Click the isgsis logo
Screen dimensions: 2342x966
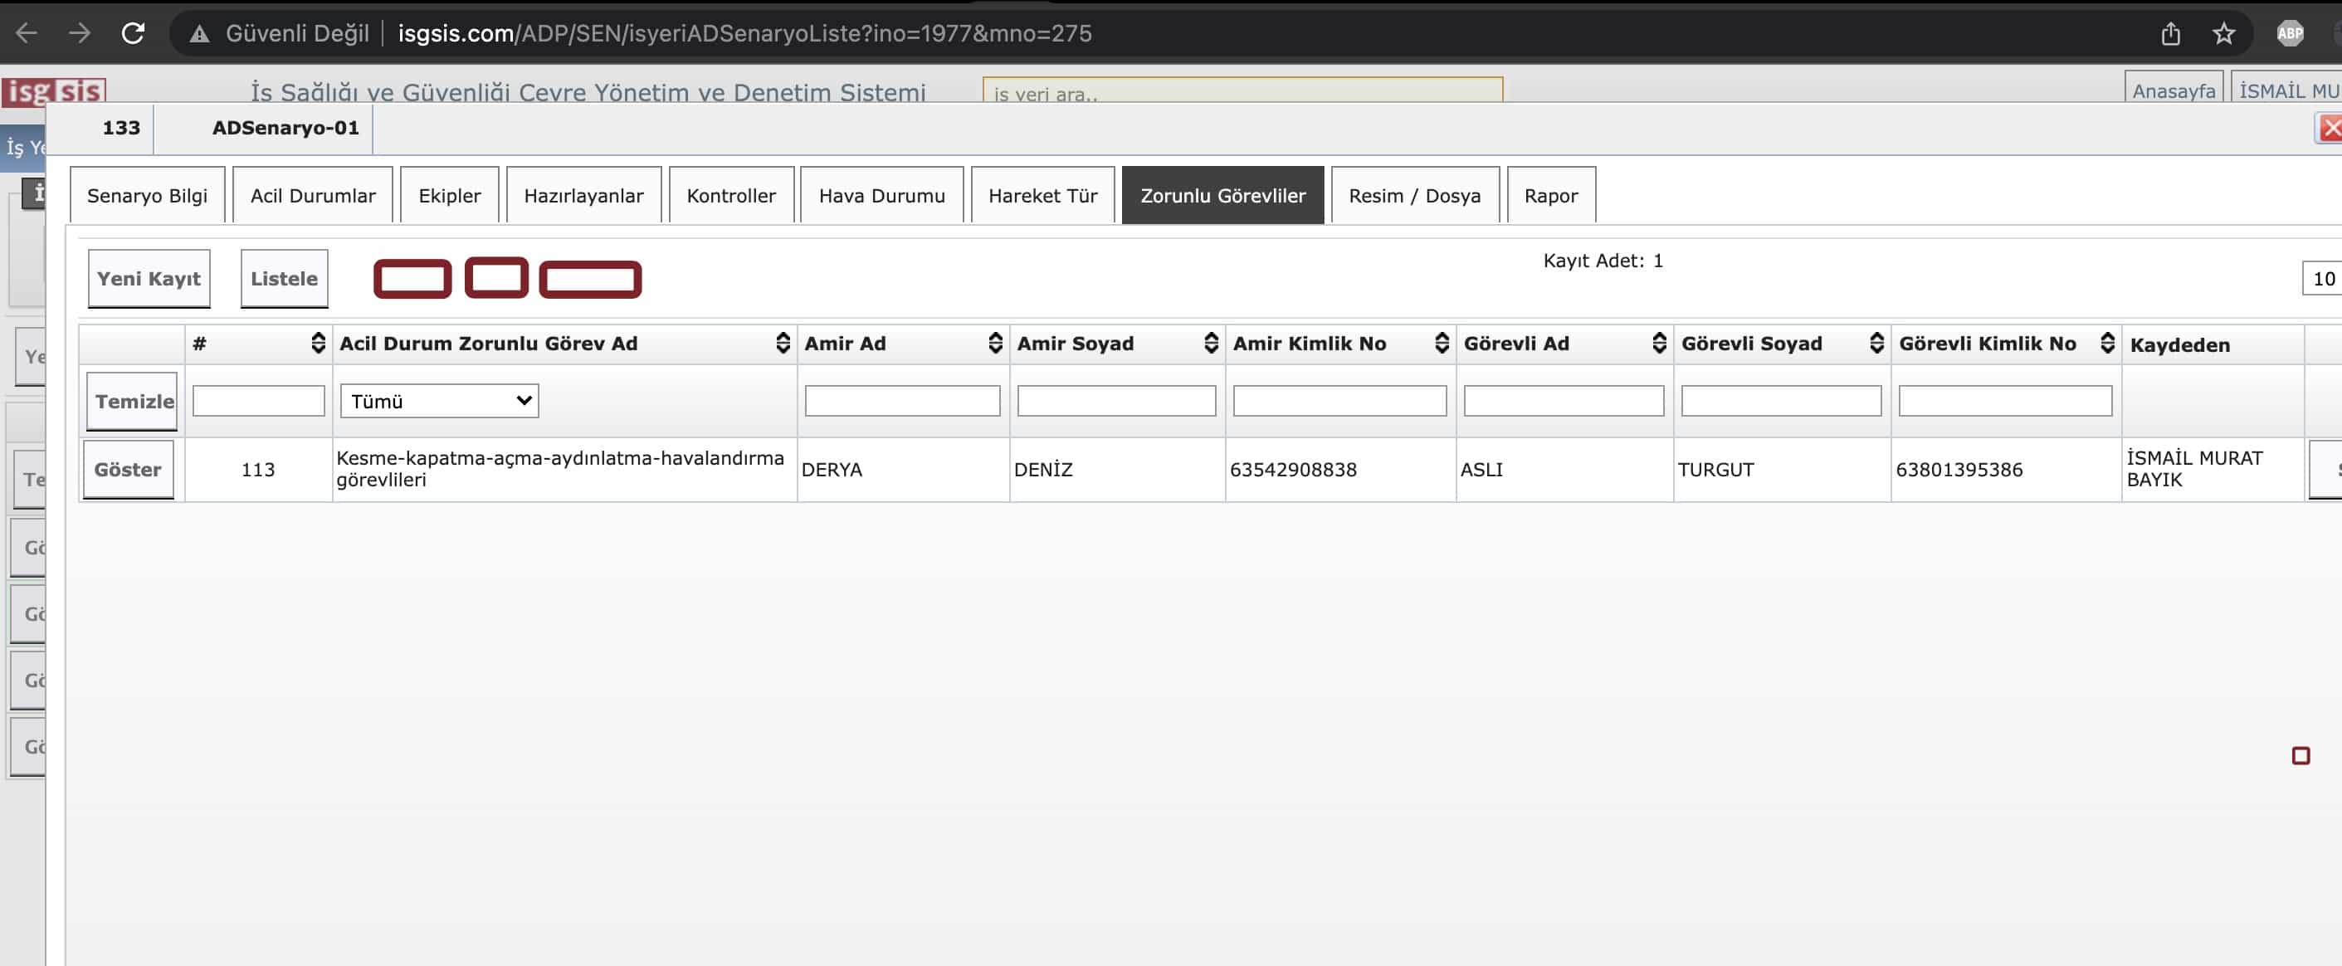[x=54, y=91]
